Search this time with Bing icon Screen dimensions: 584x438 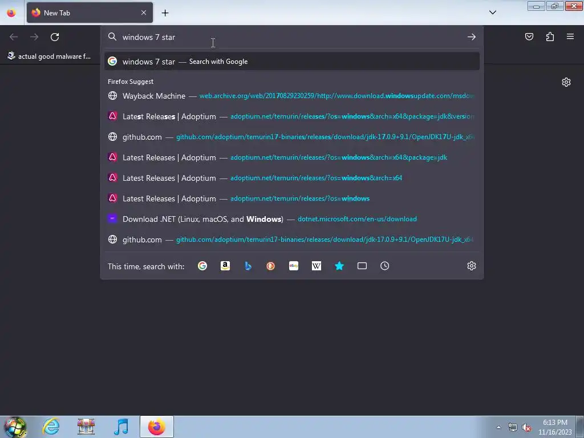(x=248, y=266)
